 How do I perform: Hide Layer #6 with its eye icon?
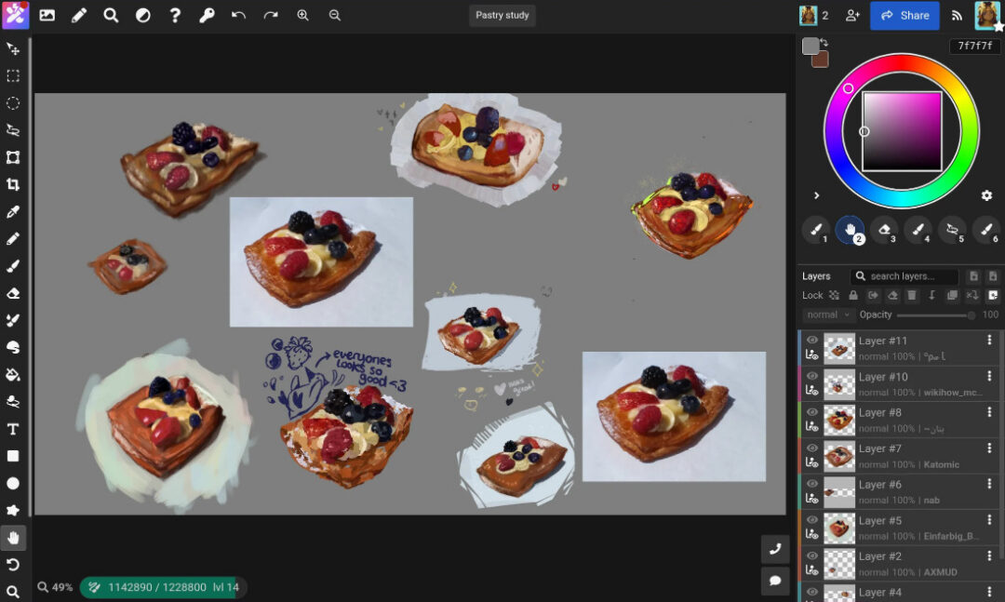pos(812,484)
